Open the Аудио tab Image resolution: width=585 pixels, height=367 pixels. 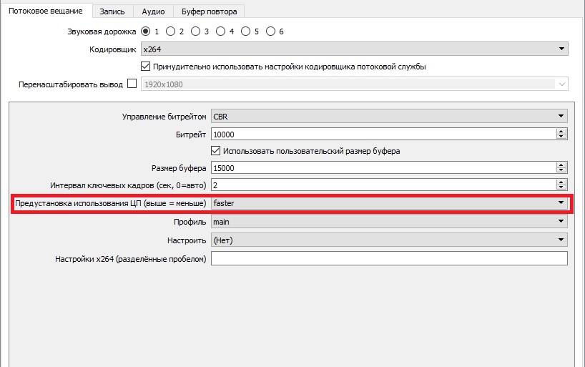pos(153,11)
